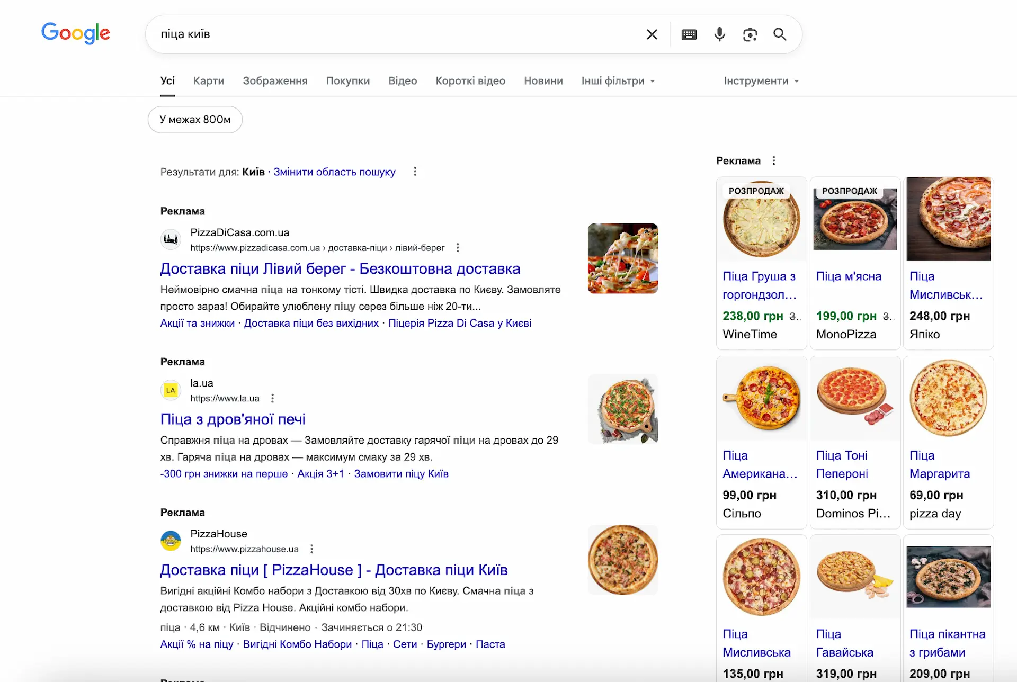1017x682 pixels.
Task: Click the la.ua ad pizza thumbnail
Action: (x=623, y=409)
